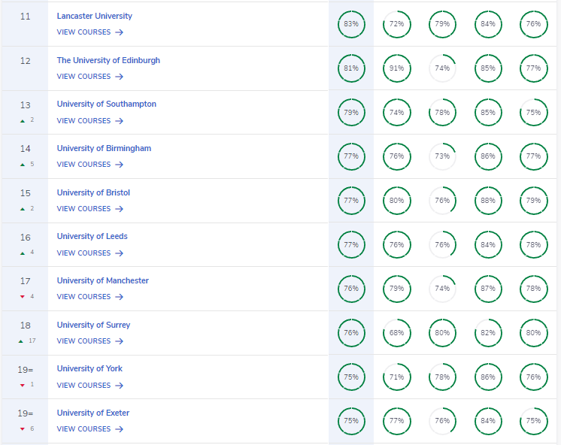View courses for University of Birmingham

[89, 165]
